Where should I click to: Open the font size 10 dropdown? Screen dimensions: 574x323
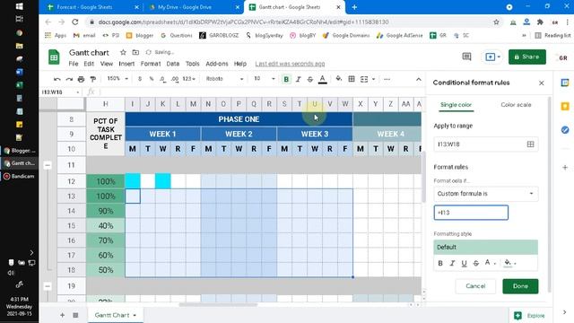point(264,79)
